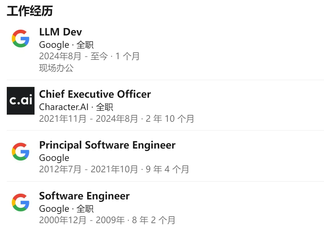
Task: Click the 工作经历 section heading
Action: pyautogui.click(x=30, y=11)
